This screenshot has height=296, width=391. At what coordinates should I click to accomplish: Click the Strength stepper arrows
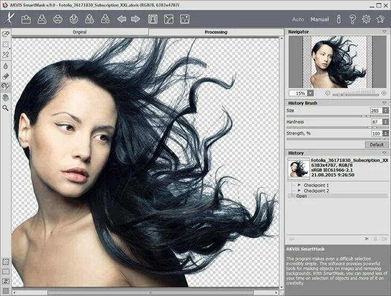(386, 133)
